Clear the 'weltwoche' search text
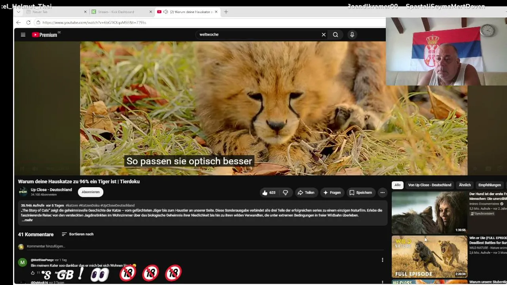This screenshot has width=507, height=285. (324, 34)
